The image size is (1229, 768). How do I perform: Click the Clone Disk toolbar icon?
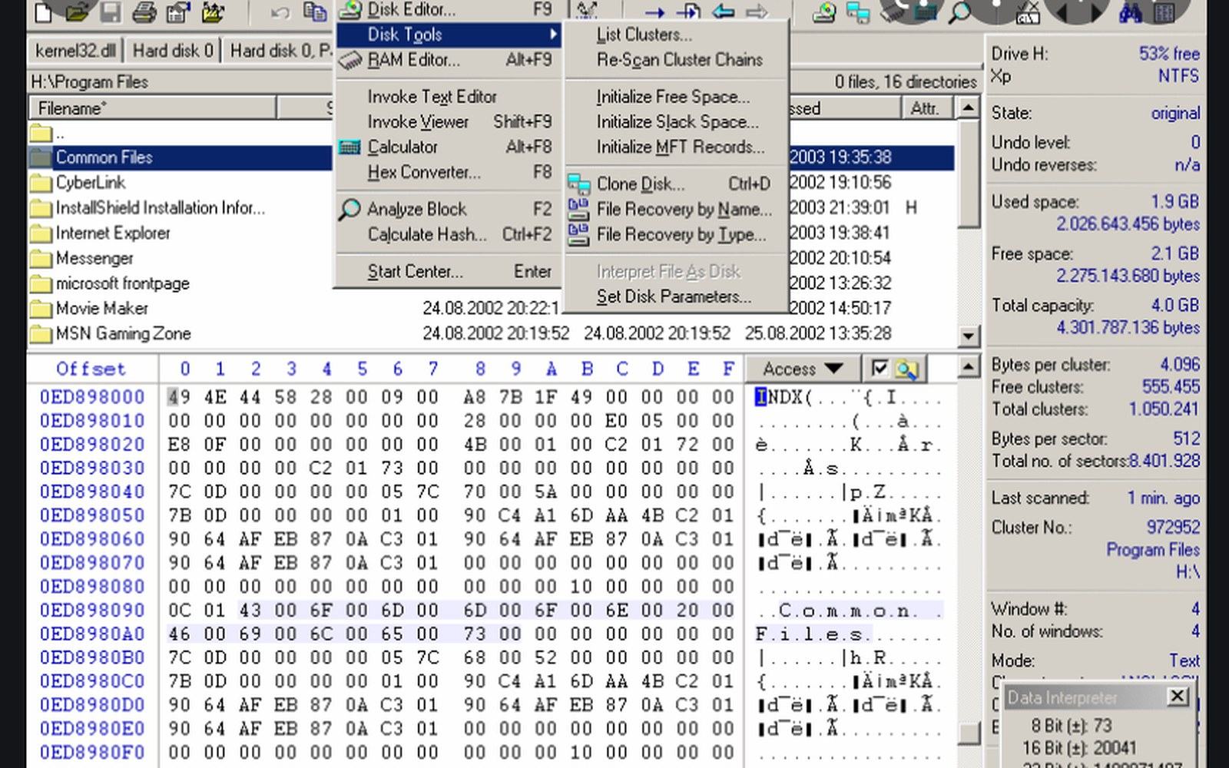point(858,12)
